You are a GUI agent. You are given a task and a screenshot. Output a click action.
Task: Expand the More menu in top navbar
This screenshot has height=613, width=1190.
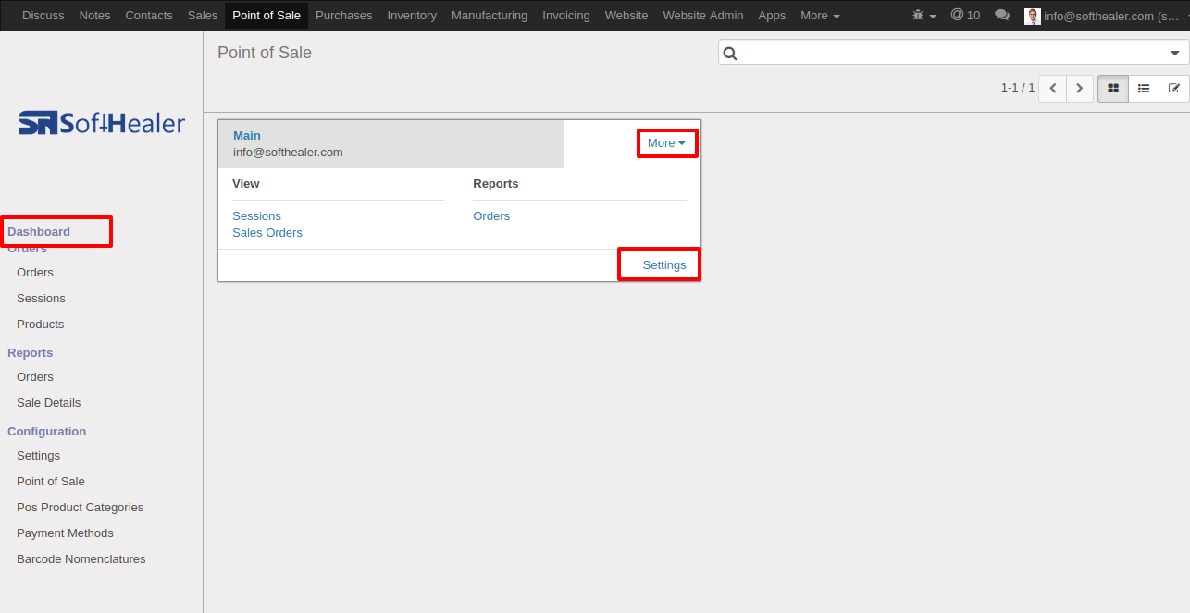(x=820, y=16)
